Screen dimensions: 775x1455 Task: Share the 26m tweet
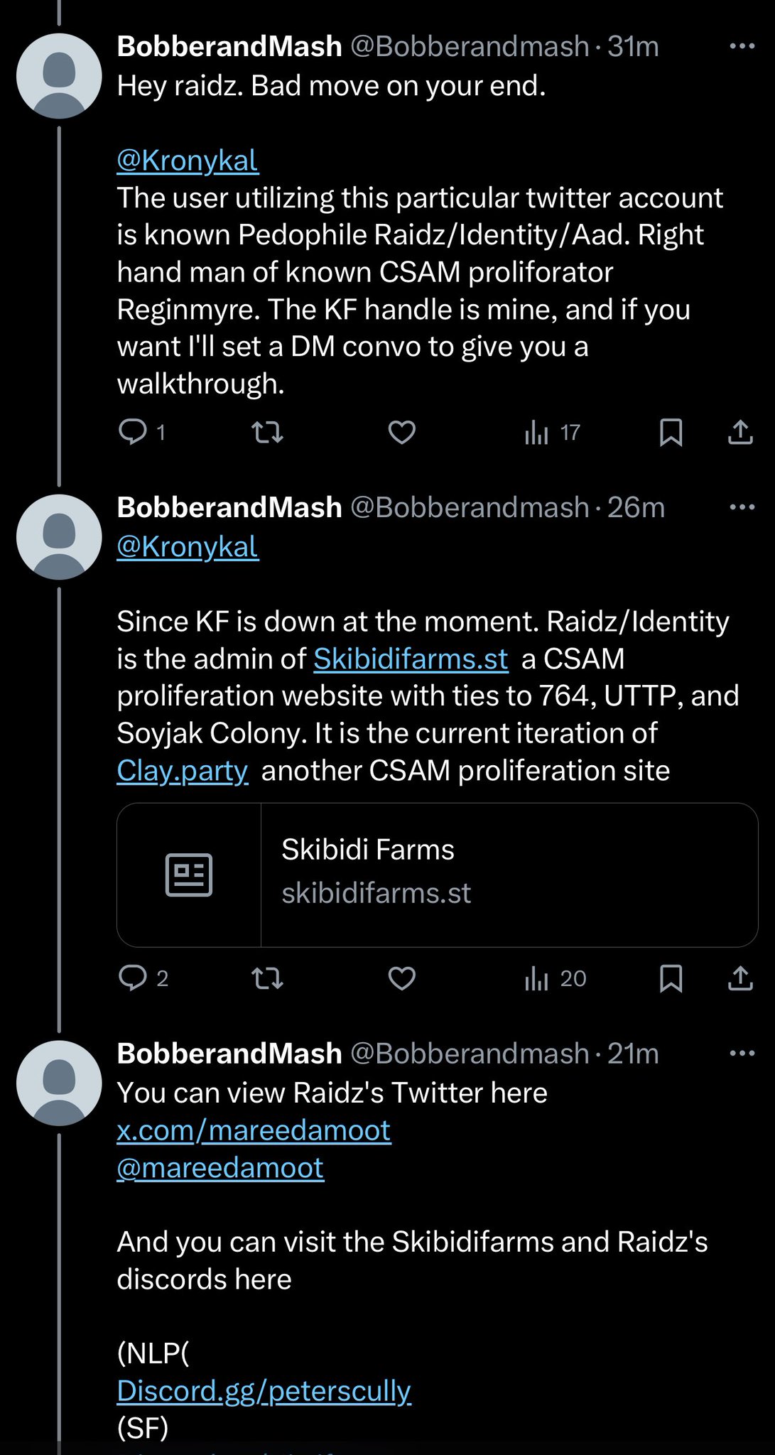point(740,978)
